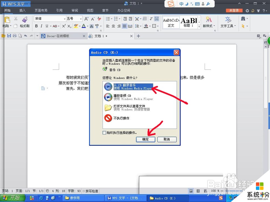Select 不执行操作 option in the list
This screenshot has width=270, height=202.
[x=117, y=118]
